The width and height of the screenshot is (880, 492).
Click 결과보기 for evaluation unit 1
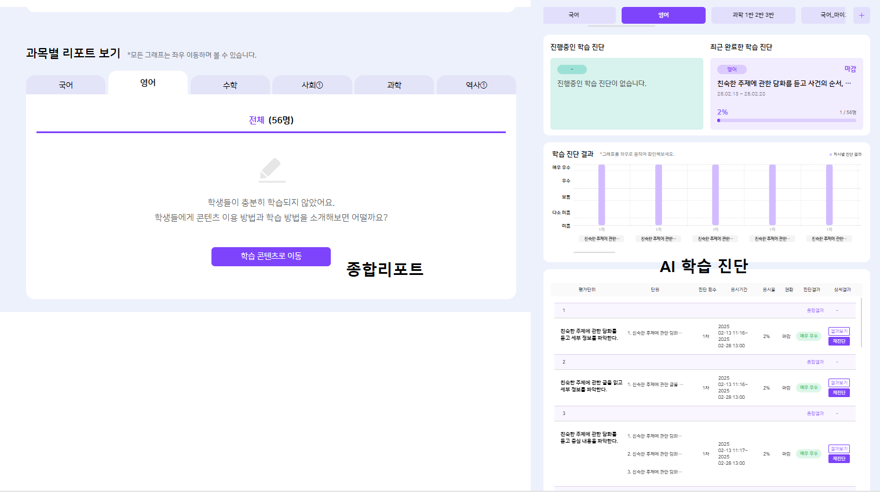(x=839, y=331)
